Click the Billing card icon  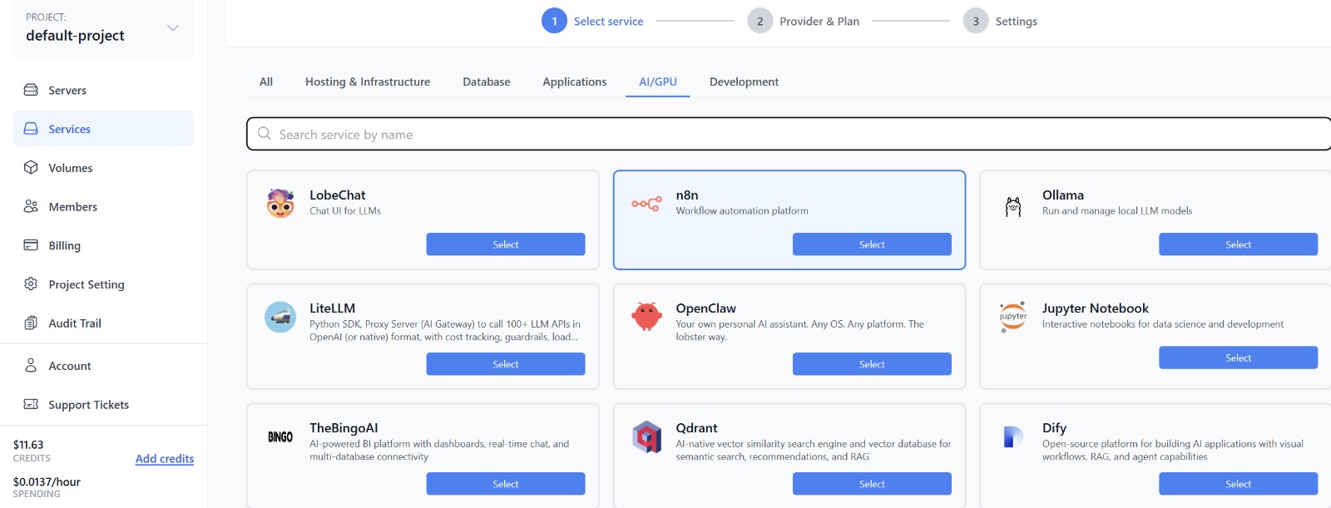point(31,245)
